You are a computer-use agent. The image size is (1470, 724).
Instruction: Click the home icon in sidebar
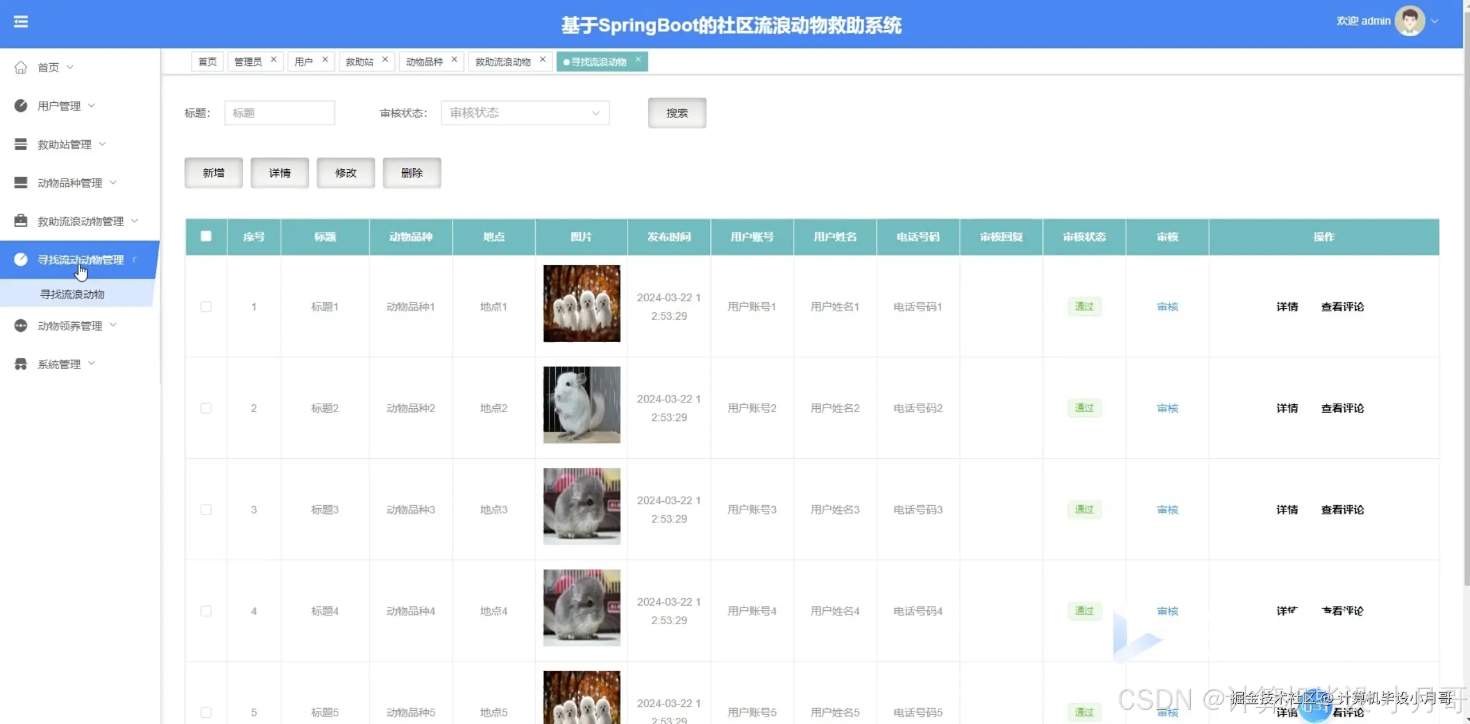pyautogui.click(x=21, y=68)
